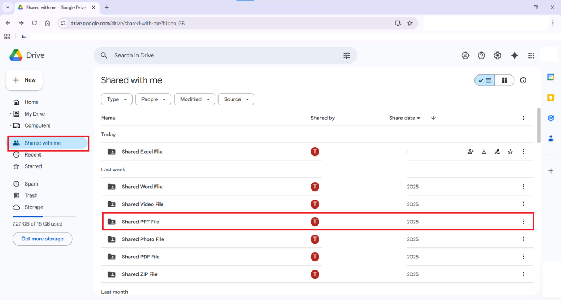Viewport: 561px width, 300px height.
Task: Expand the Modified filter dropdown
Action: 194,99
